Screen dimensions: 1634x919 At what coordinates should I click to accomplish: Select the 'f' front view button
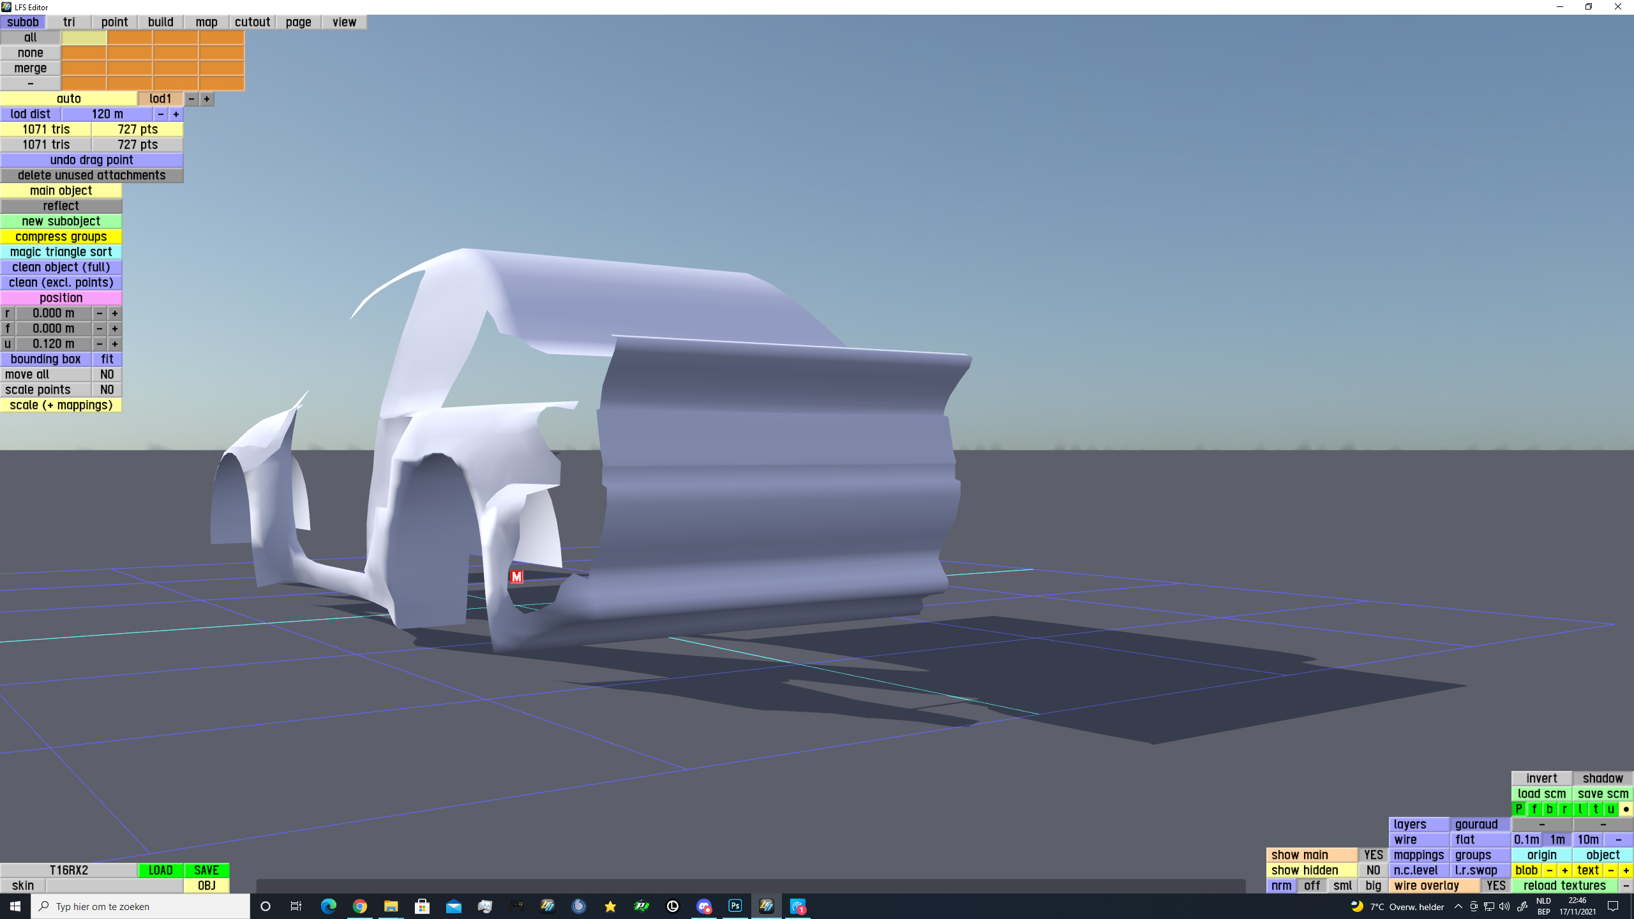click(x=1534, y=809)
